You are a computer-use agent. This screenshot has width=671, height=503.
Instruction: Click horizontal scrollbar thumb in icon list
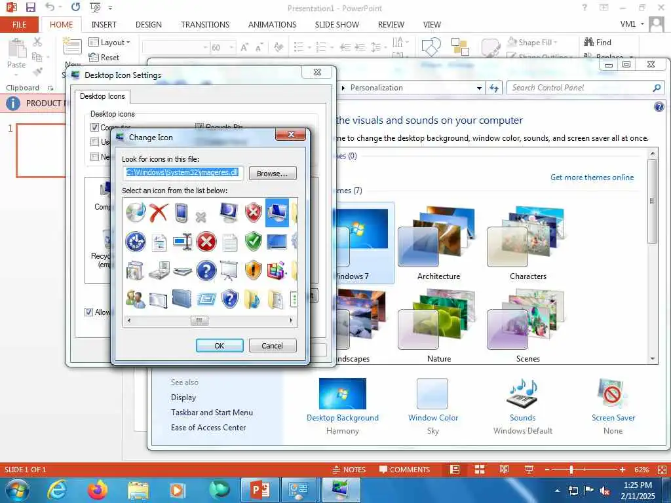coord(199,320)
